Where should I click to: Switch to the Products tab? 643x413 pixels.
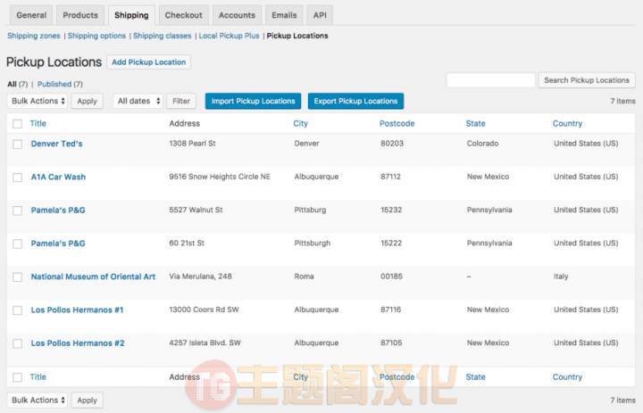tap(80, 15)
